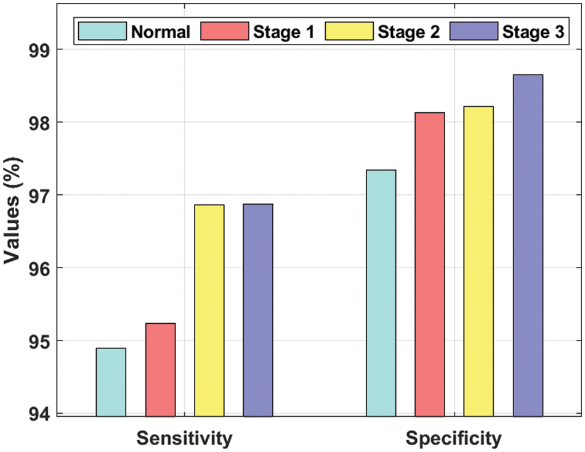Click the Normal legend text label

click(x=161, y=32)
